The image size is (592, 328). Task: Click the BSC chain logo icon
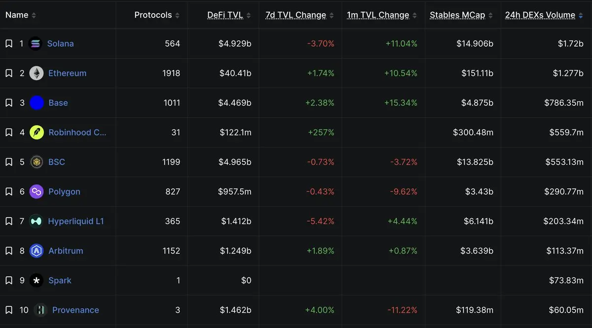click(x=37, y=162)
